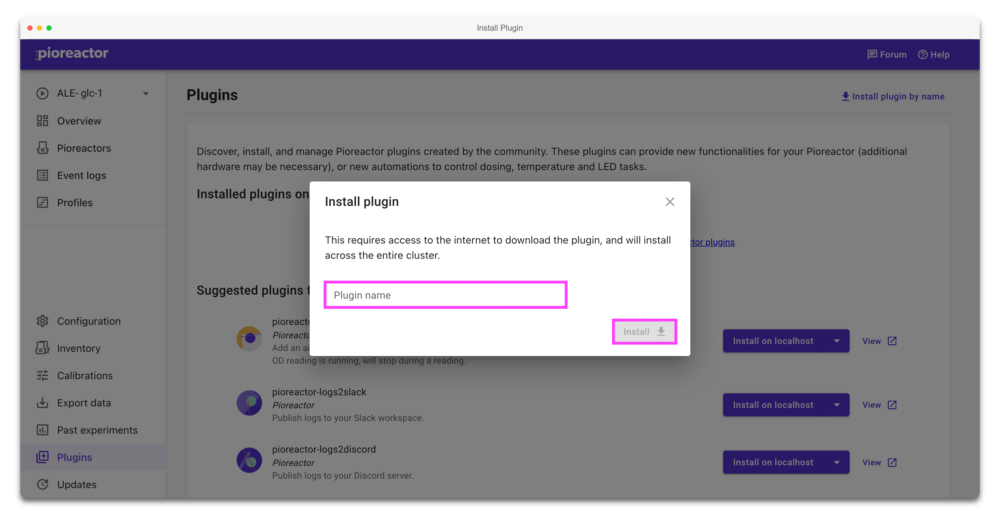Image resolution: width=1000 pixels, height=522 pixels.
Task: Focus the Plugin name text field
Action: [x=445, y=295]
